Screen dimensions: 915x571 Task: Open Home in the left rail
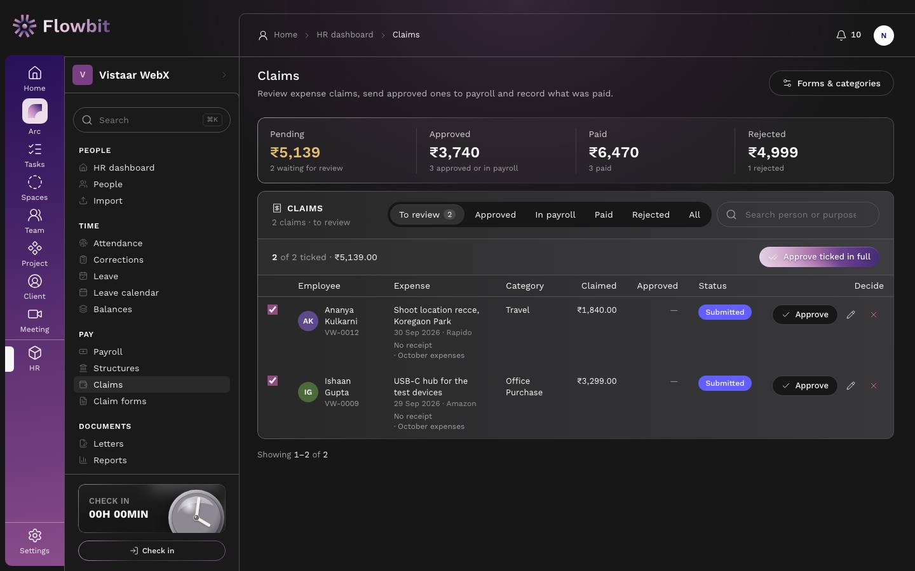(34, 79)
